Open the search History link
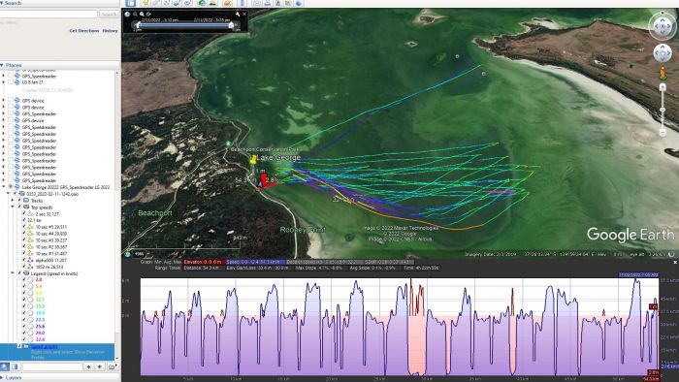This screenshot has height=382, width=679. click(x=110, y=31)
